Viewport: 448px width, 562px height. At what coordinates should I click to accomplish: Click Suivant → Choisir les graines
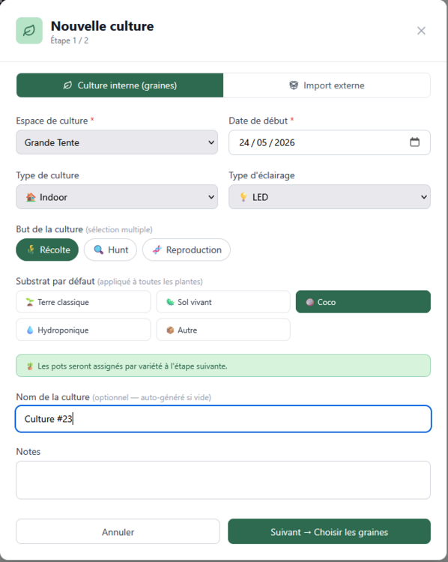(330, 531)
